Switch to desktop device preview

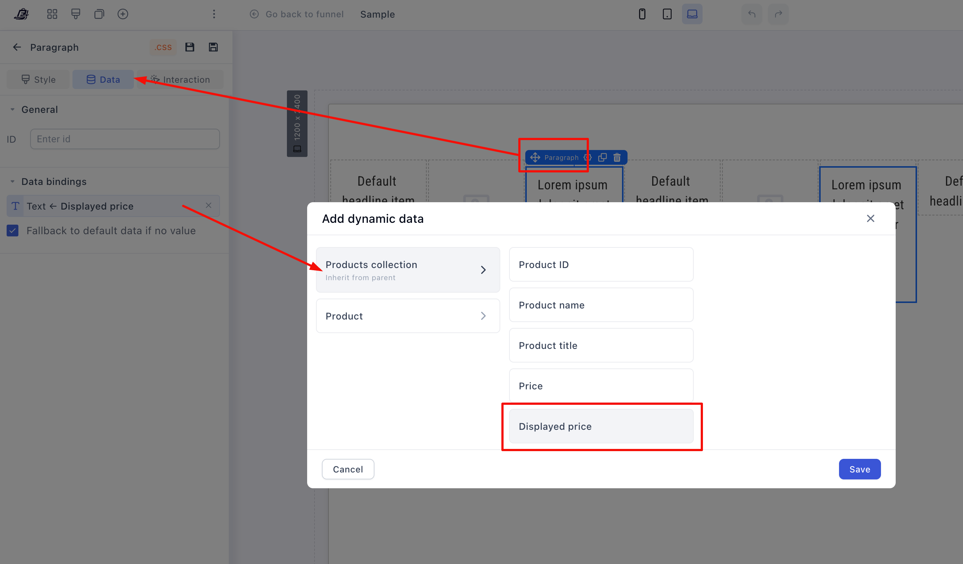[692, 14]
